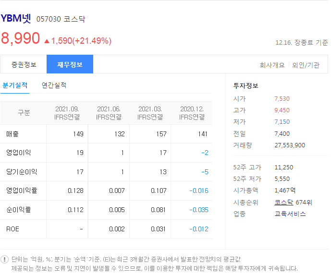Viewport: 331px width, 274px height.
Task: Click the 영업이익률 row label
Action: (22, 191)
